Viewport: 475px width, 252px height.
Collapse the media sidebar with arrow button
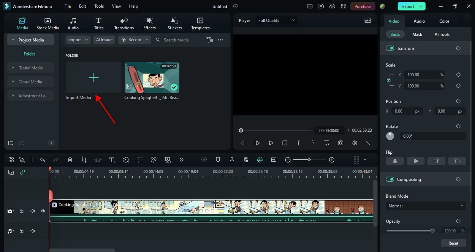pos(51,143)
